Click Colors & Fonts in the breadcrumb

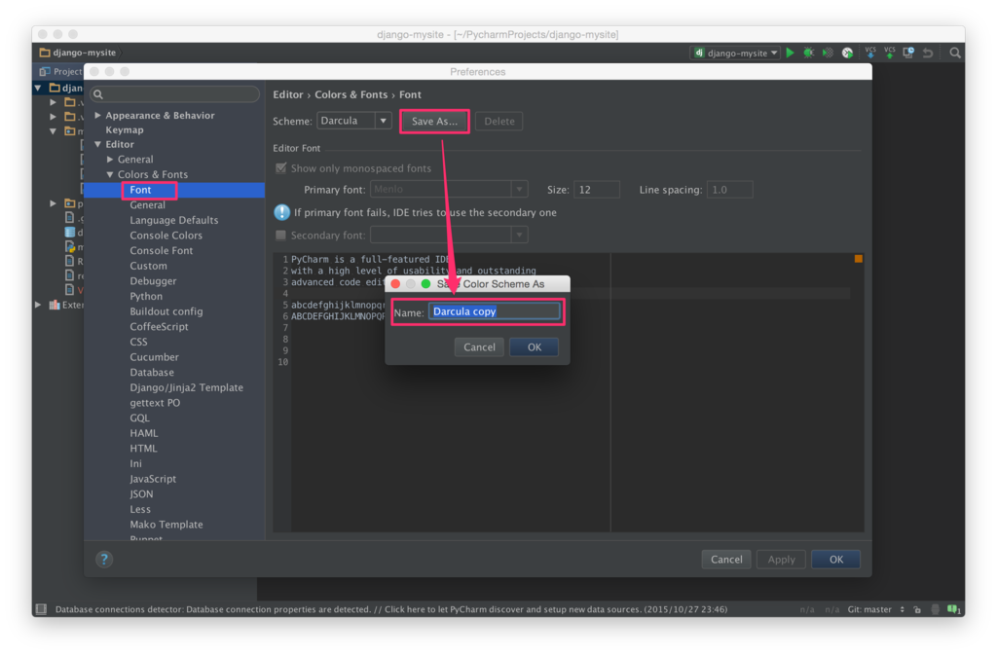[351, 94]
